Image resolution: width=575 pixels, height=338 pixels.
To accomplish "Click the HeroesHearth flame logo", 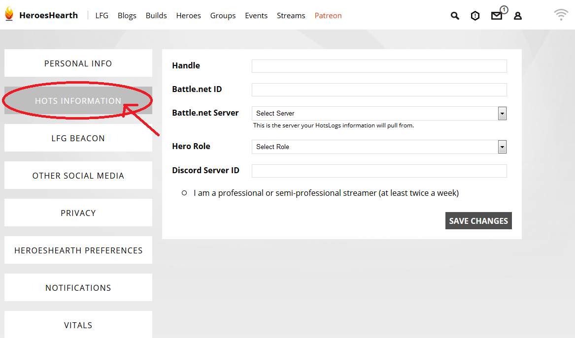I will click(x=9, y=14).
